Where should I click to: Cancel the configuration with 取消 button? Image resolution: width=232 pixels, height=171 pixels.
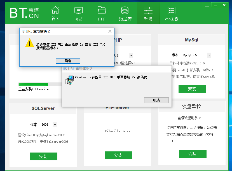156,100
